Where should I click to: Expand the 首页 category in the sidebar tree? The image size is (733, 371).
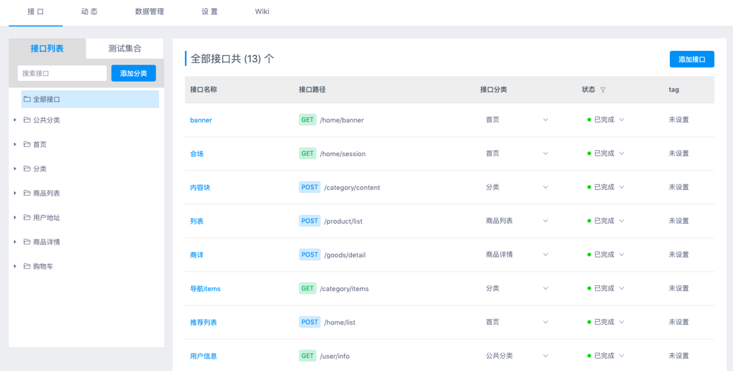pos(15,144)
